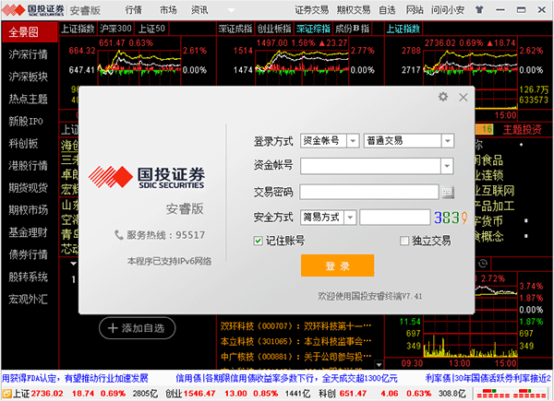Open 双环科技 (000707) news item
This screenshot has width=554, height=401.
click(x=295, y=326)
